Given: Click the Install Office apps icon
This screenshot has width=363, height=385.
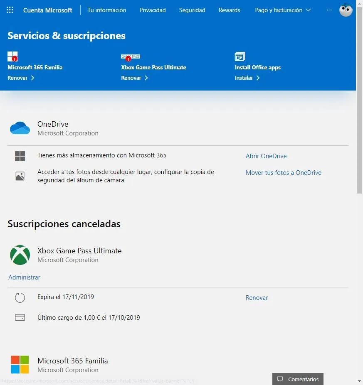Looking at the screenshot, I should (x=240, y=56).
